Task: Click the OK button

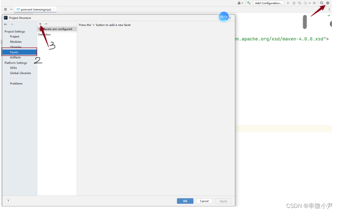Action: pos(185,201)
